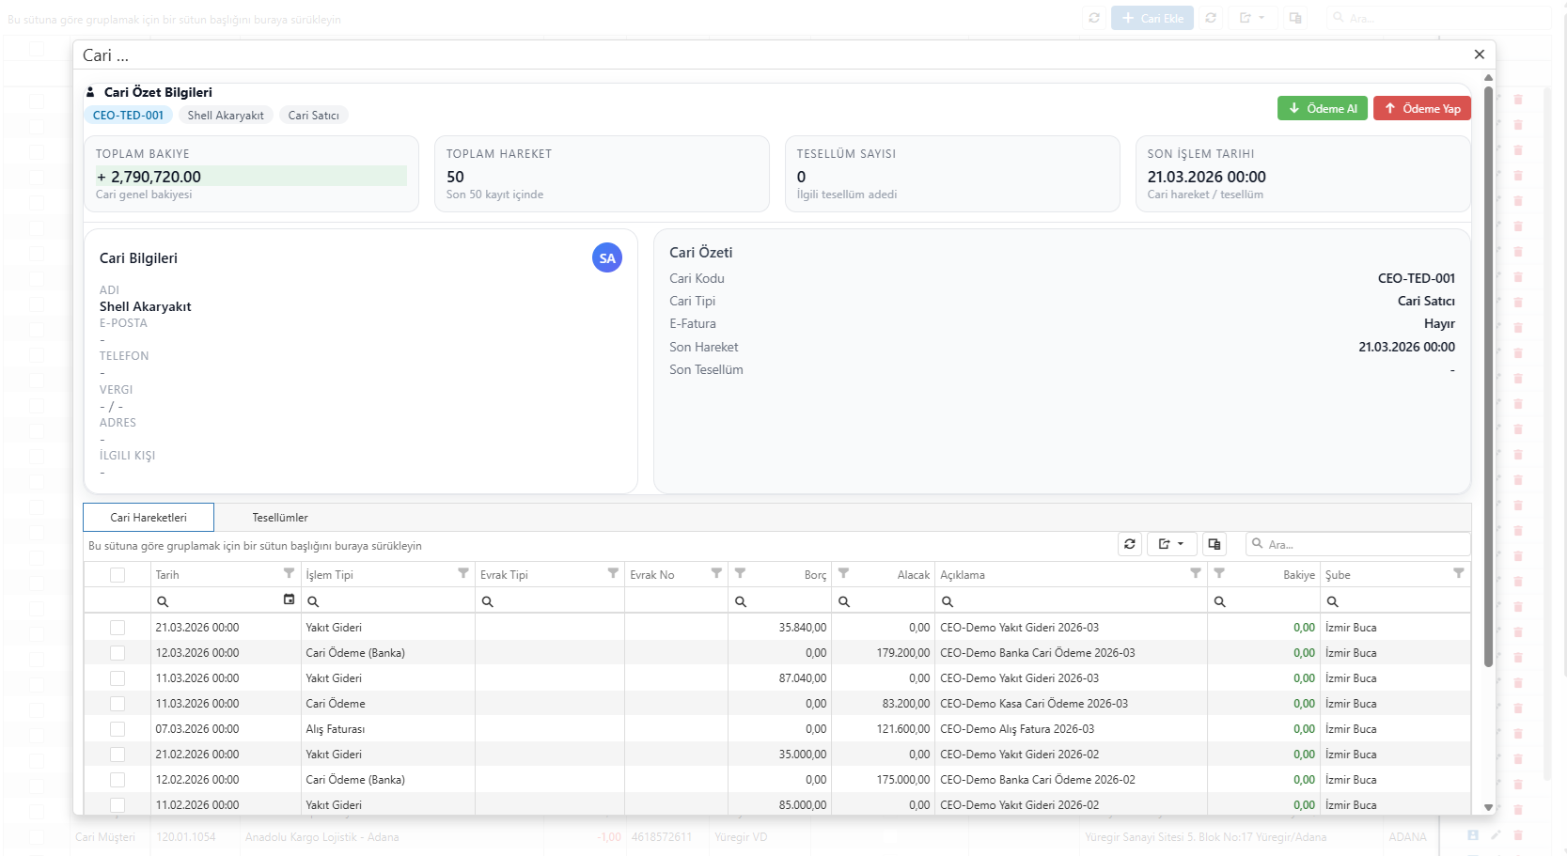This screenshot has height=856, width=1567.
Task: Click the SA avatar circle
Action: 607,257
